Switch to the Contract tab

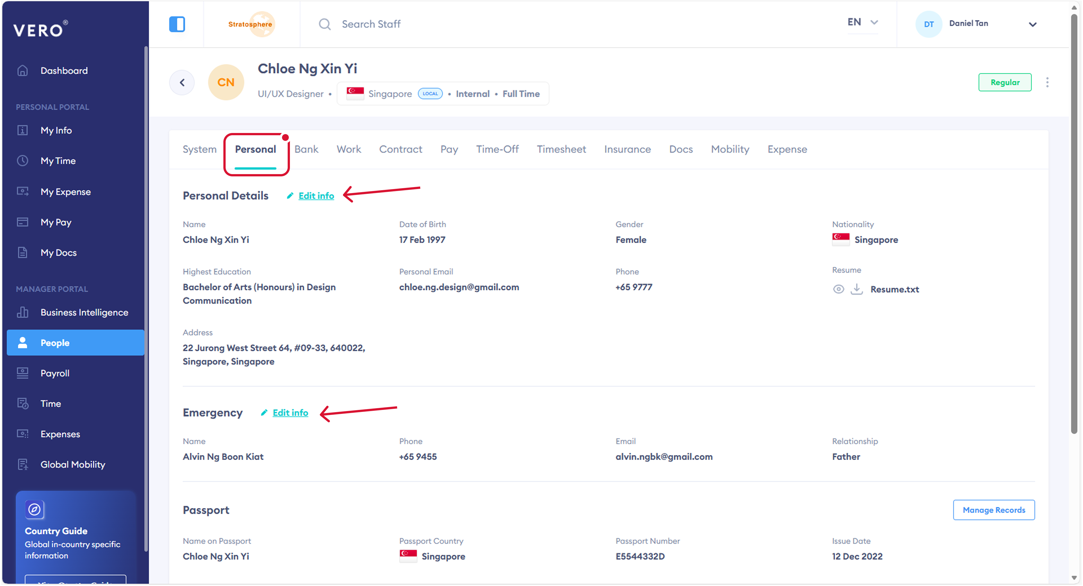point(400,150)
